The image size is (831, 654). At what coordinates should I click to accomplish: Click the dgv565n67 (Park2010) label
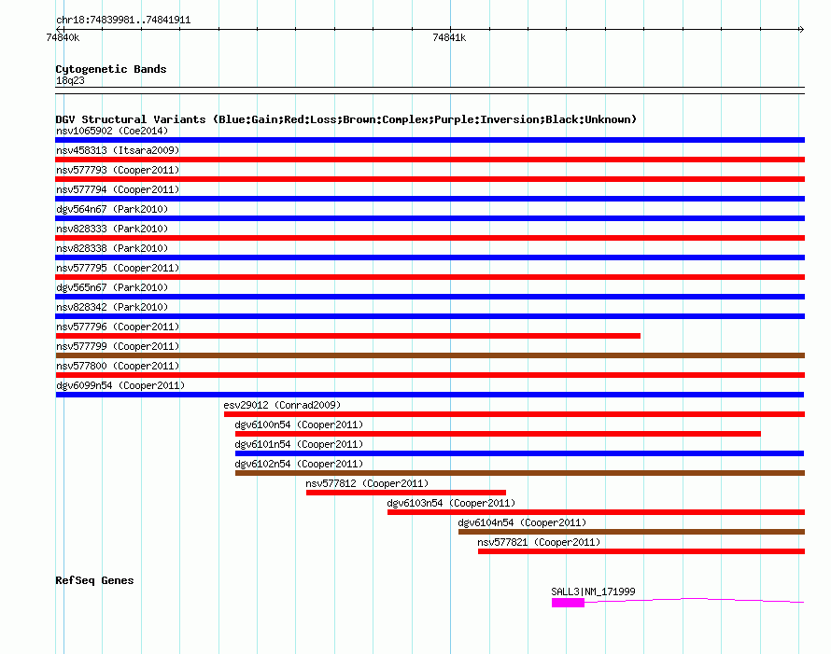pyautogui.click(x=112, y=287)
